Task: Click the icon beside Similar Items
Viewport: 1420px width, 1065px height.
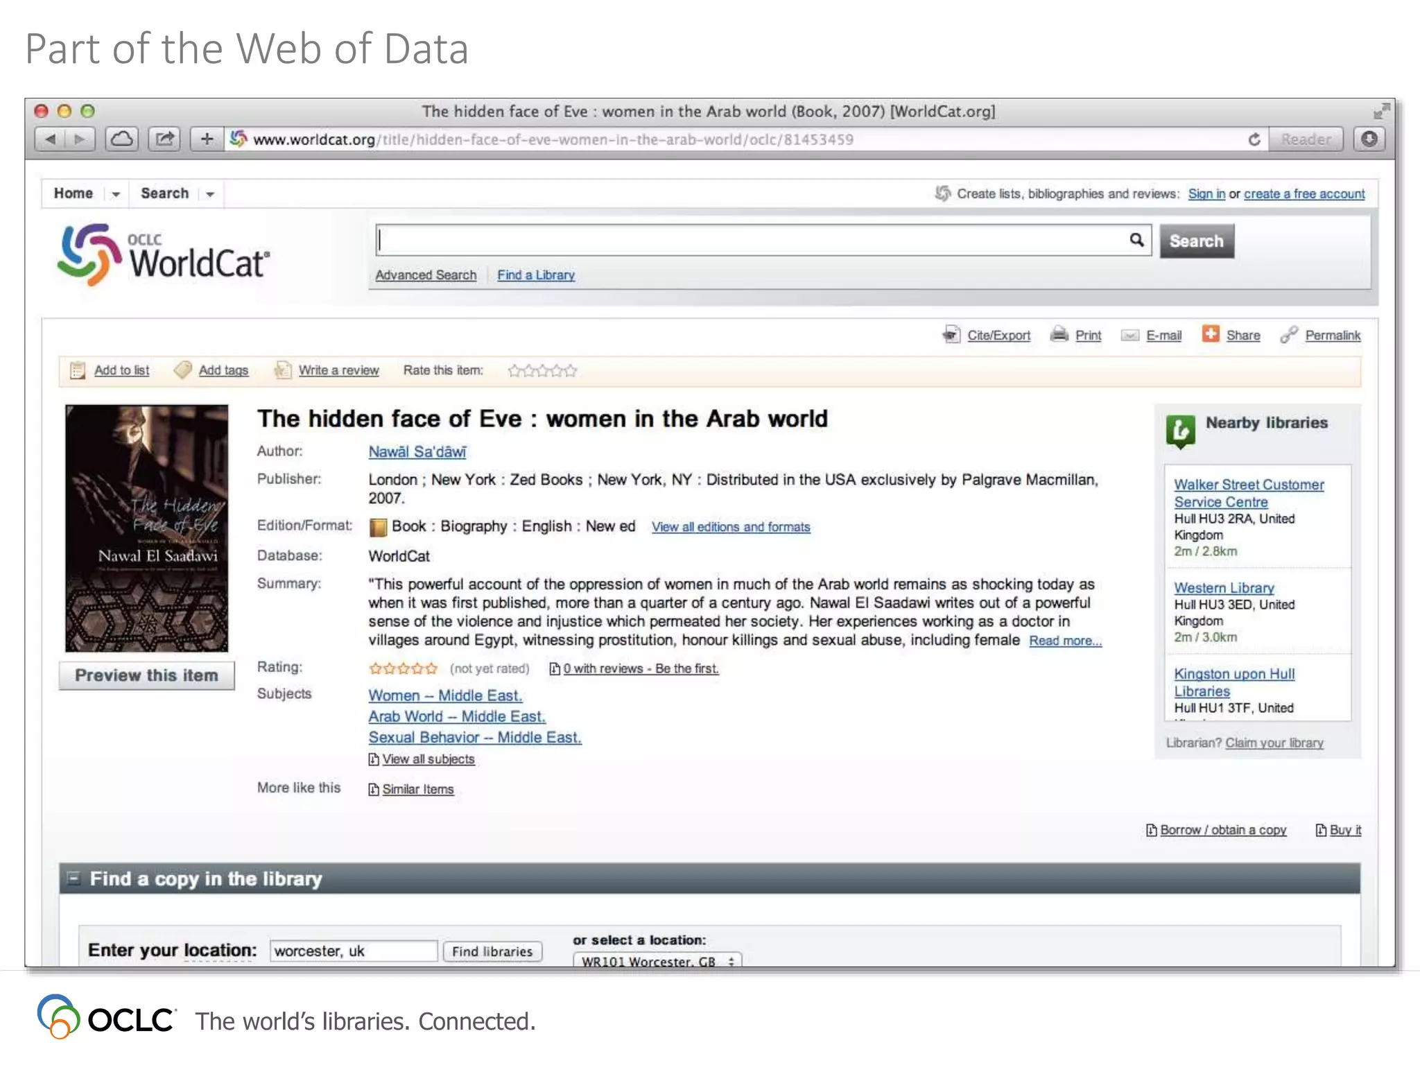Action: 374,790
